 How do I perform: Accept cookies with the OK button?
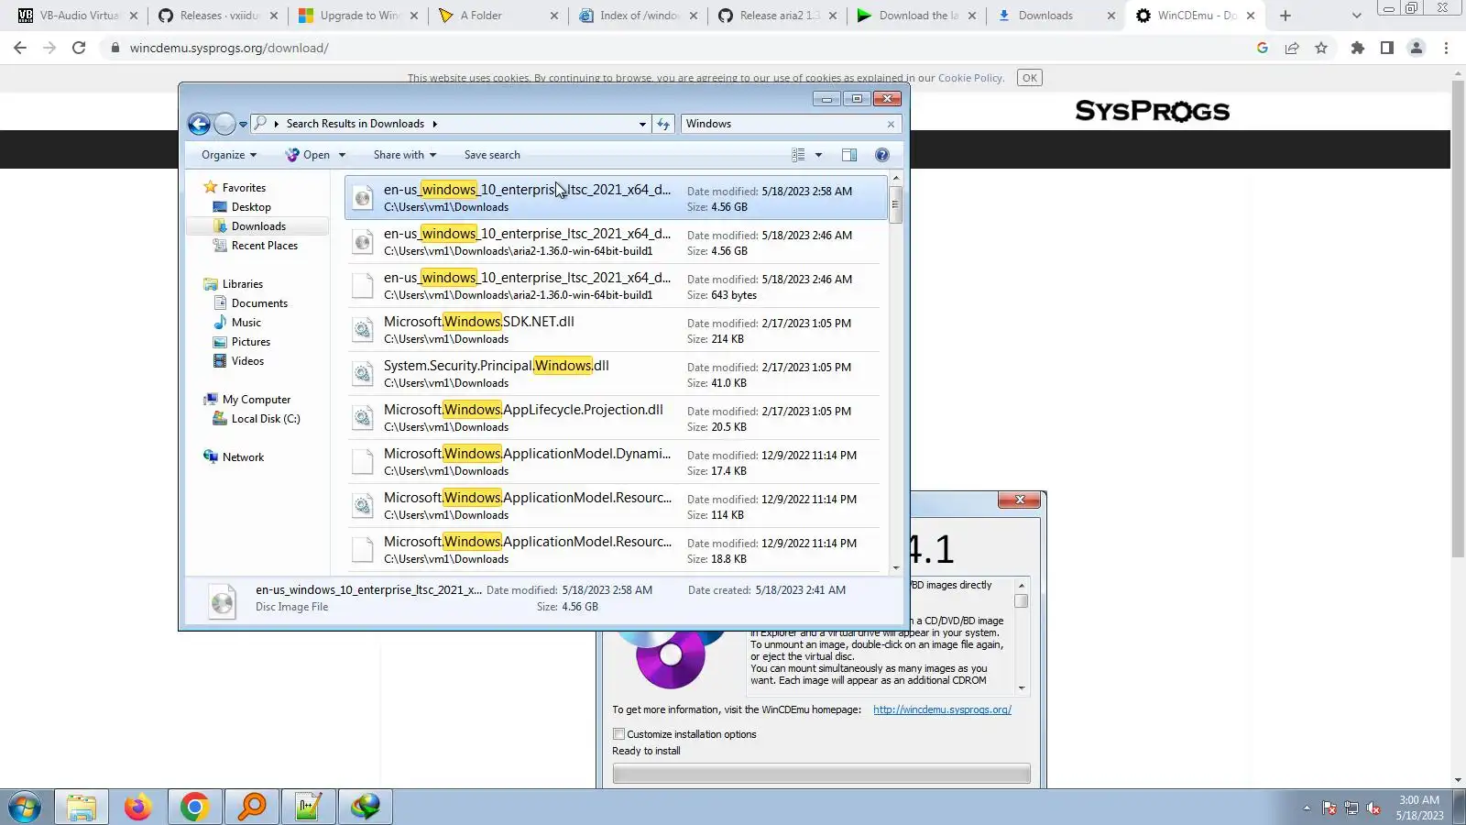pyautogui.click(x=1030, y=78)
